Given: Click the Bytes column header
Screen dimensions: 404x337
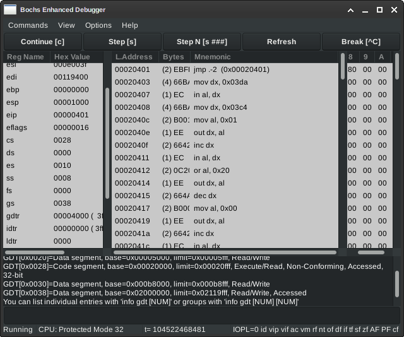Looking at the screenshot, I should point(175,57).
